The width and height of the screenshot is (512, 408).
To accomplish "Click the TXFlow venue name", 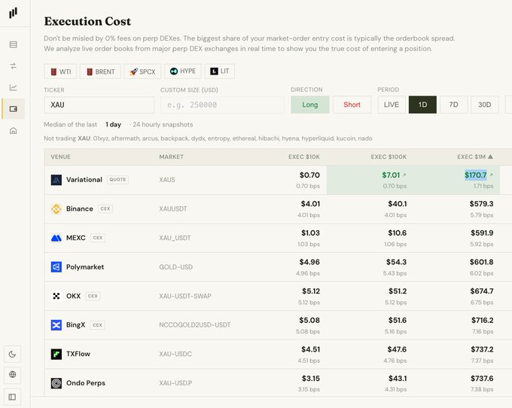I will coord(78,354).
